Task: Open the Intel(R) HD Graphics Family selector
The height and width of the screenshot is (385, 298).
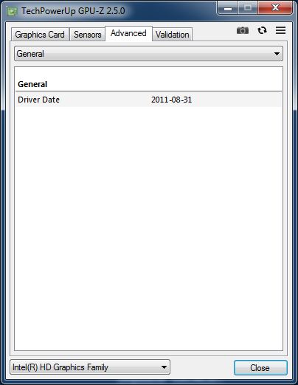Action: coord(90,367)
